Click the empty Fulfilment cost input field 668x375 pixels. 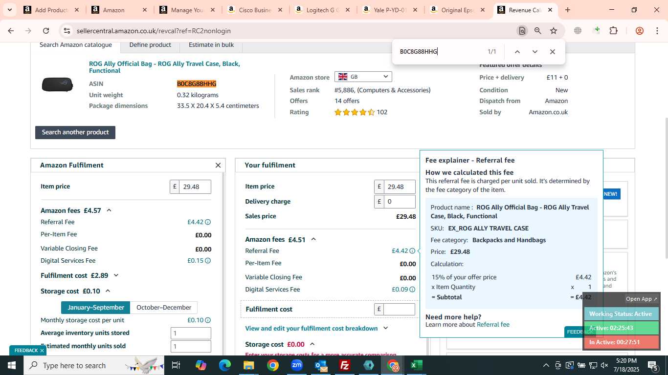[x=399, y=309]
